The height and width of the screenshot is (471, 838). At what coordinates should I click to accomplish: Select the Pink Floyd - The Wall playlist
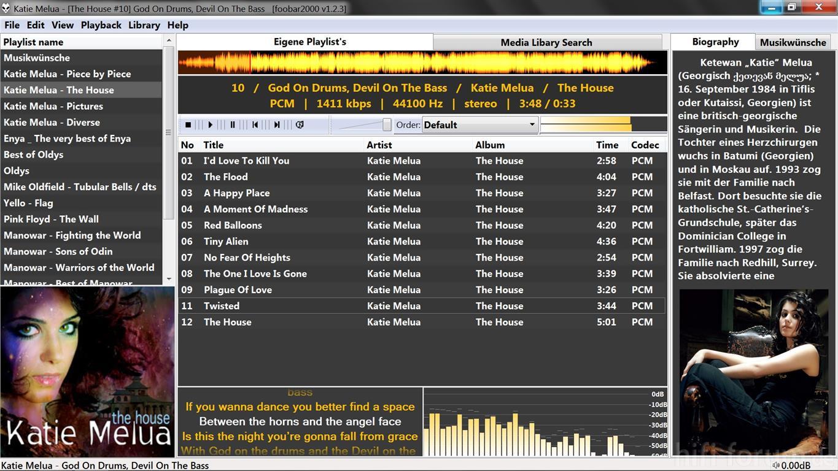(51, 219)
